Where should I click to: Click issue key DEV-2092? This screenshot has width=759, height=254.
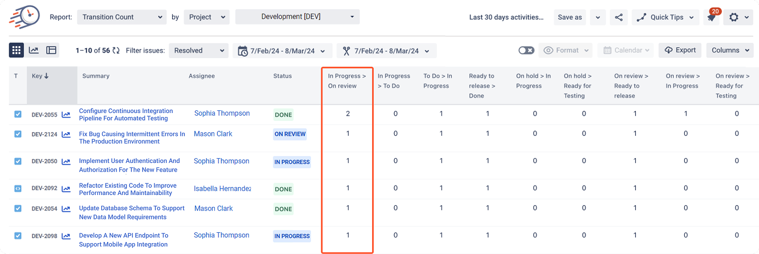(x=44, y=189)
